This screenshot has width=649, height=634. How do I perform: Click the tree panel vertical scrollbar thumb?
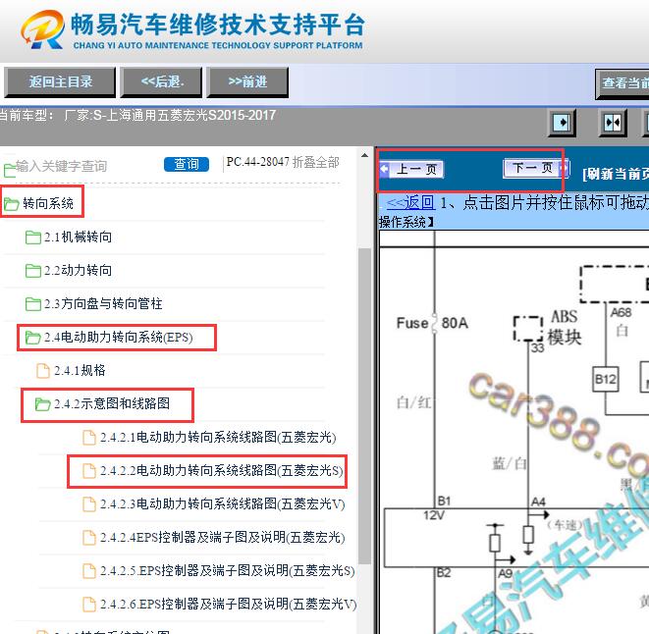[364, 405]
